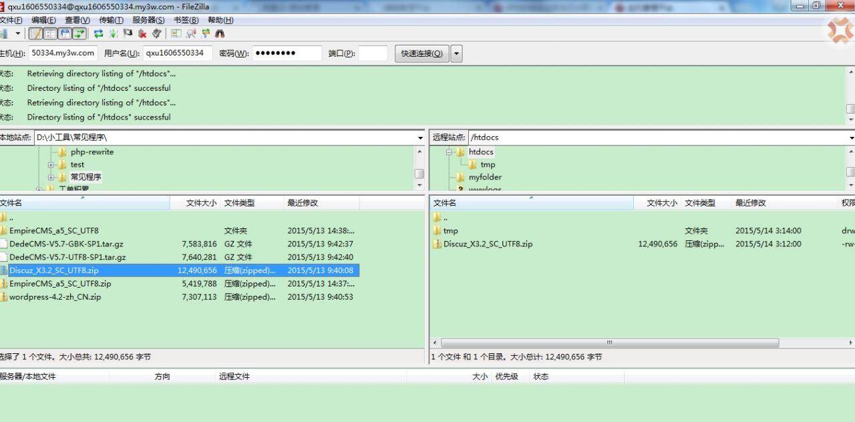Viewport: 855px width, 422px height.
Task: Select tmp under htdocs in remote tree
Action: point(488,164)
